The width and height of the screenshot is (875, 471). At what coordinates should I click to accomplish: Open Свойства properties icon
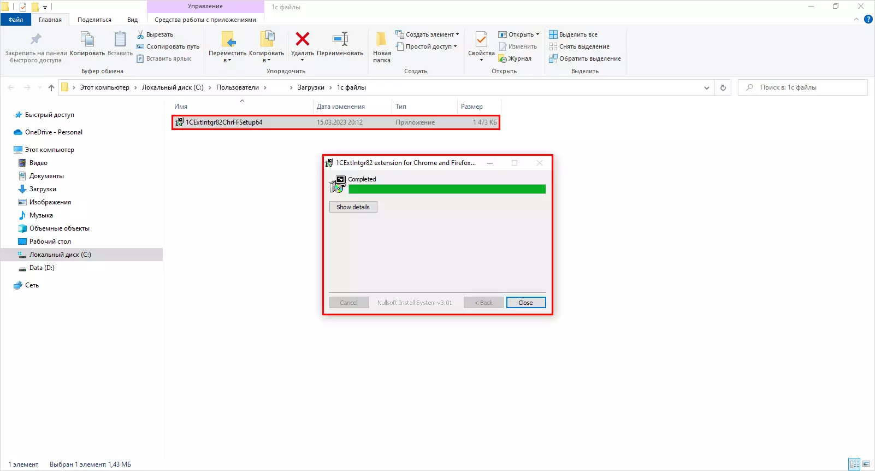click(x=481, y=39)
